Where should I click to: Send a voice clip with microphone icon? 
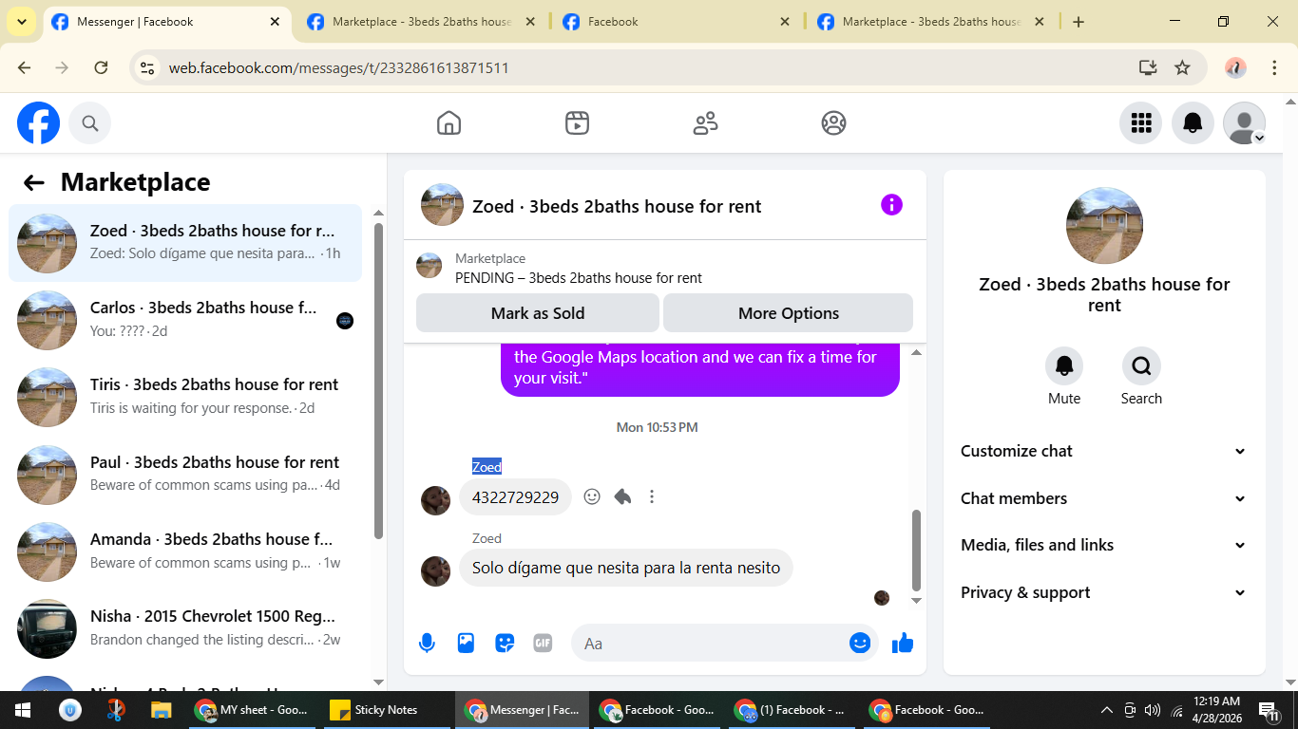(x=428, y=644)
